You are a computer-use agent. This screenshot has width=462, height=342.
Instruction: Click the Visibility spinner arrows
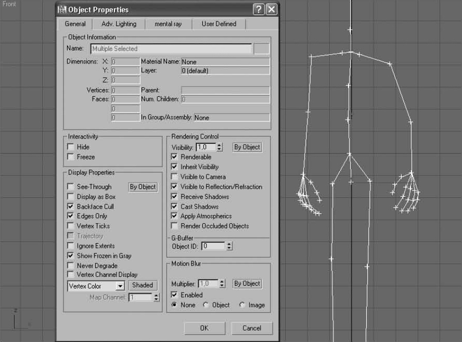pos(220,147)
